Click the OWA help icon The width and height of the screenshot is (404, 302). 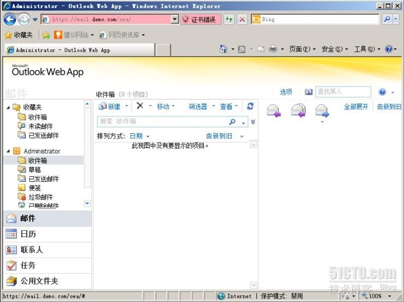pos(382,92)
